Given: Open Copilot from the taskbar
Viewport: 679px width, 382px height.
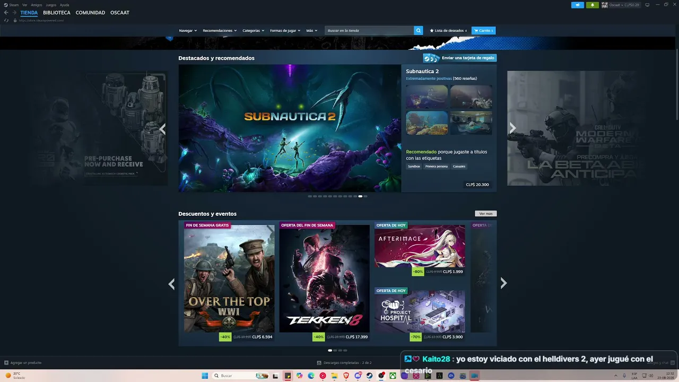Looking at the screenshot, I should [x=300, y=376].
